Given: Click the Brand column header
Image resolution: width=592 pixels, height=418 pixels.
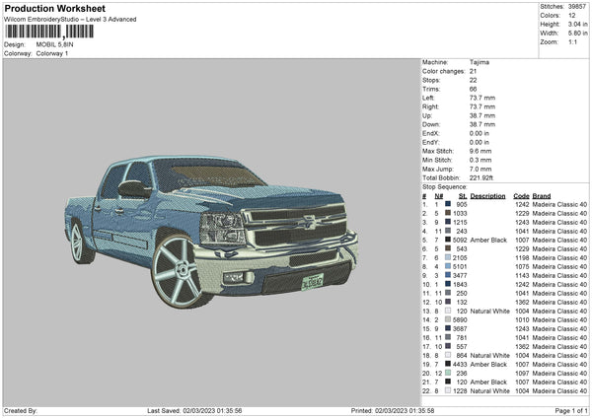Looking at the screenshot, I should point(543,195).
